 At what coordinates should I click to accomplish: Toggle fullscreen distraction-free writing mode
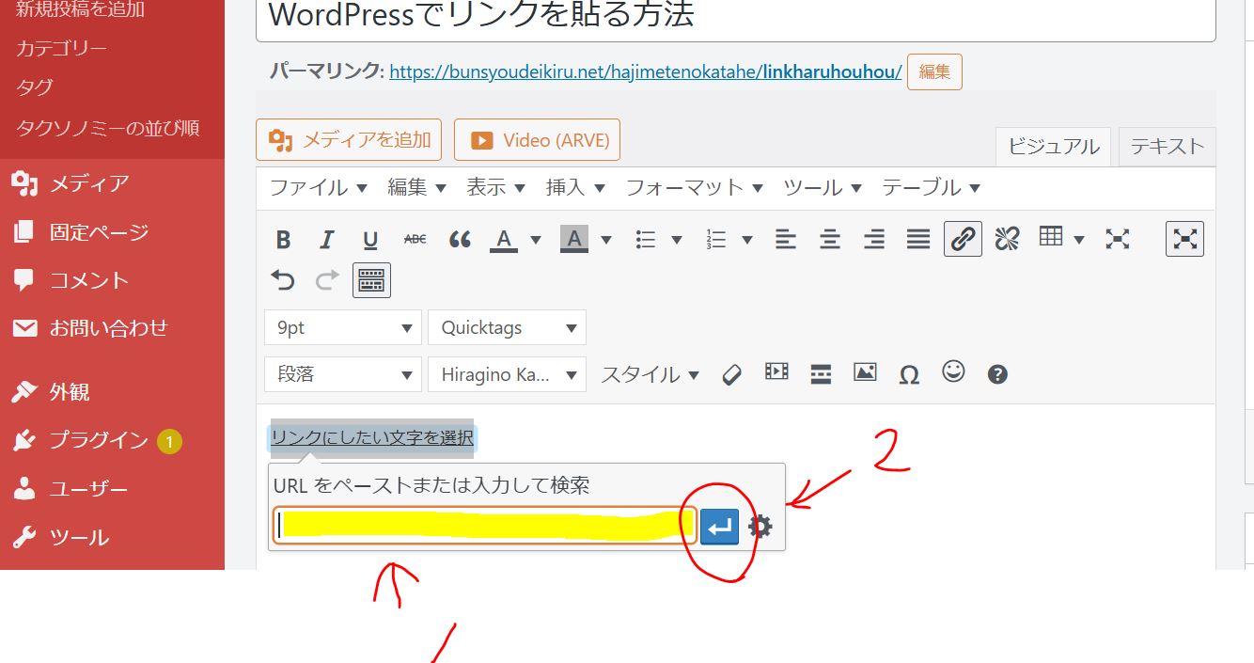pos(1184,239)
